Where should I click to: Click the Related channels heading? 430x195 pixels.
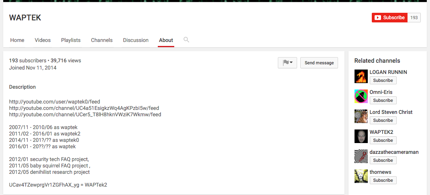[x=377, y=61]
